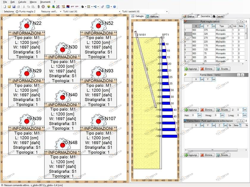Click the paperclip icon in toolbar
The height and width of the screenshot is (187, 250).
click(x=38, y=7)
